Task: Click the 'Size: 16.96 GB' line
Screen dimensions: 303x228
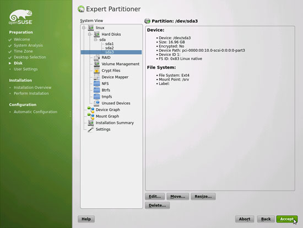Action: [172, 42]
